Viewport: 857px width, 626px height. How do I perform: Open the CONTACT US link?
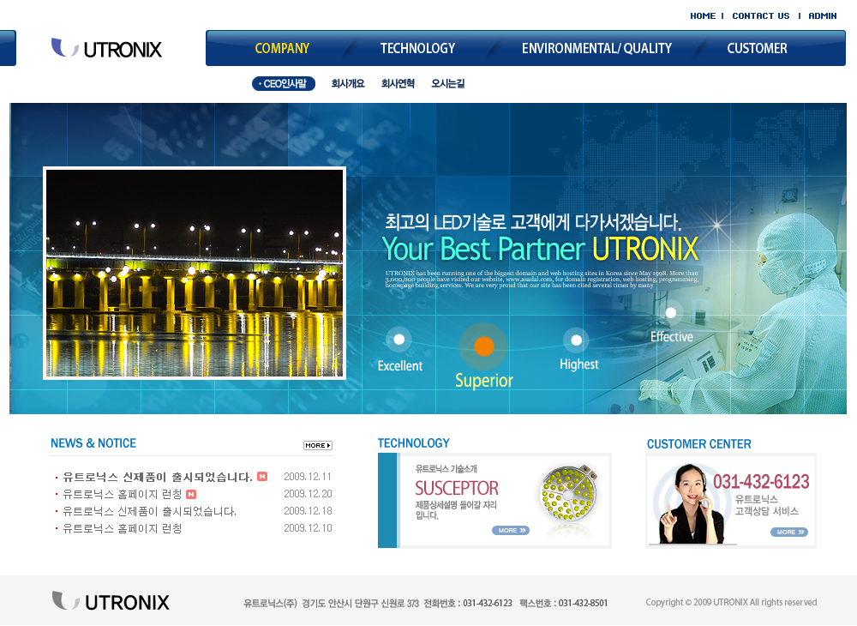pos(760,16)
